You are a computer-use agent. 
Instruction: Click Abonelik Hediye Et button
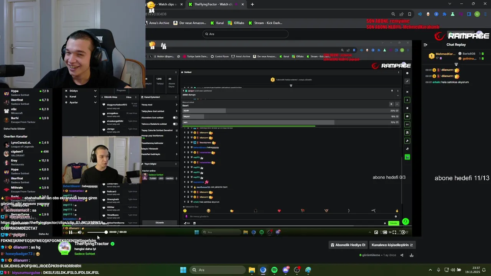pos(348,245)
